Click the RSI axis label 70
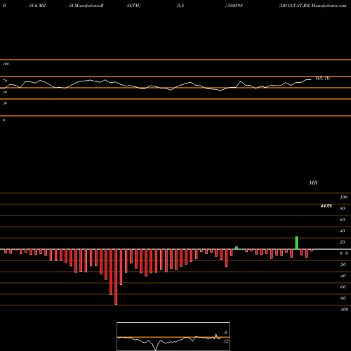 click(5, 81)
